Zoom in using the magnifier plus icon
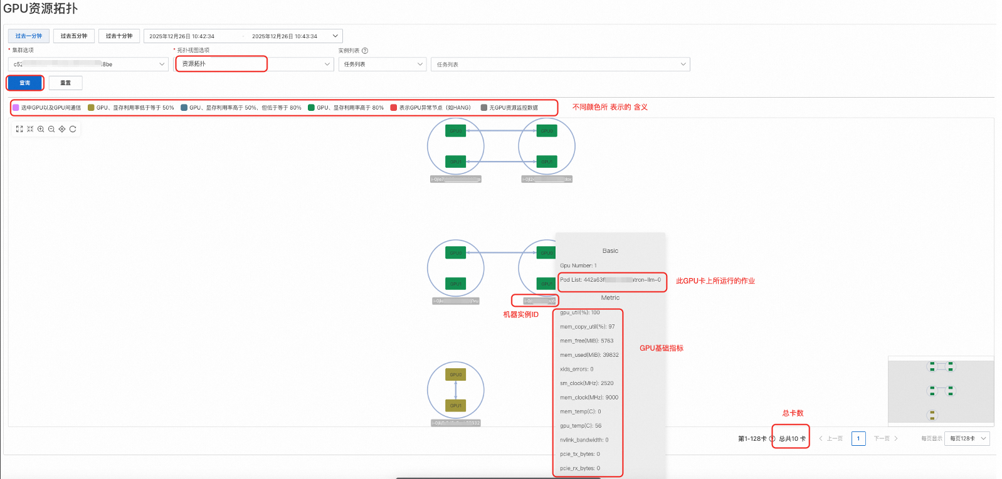Viewport: 1002px width, 479px height. (41, 129)
